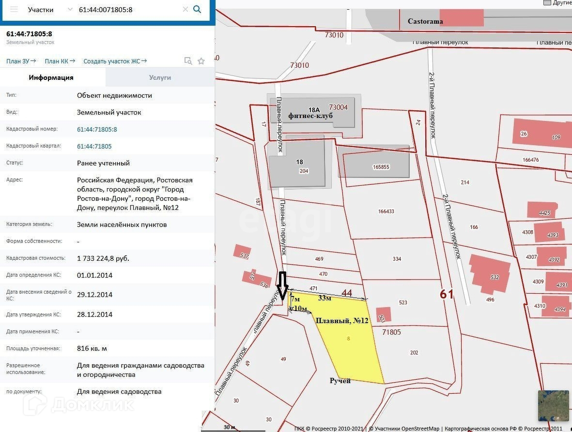The image size is (572, 432).
Task: Open the cadastral quarter link 61:44:71805
Action: (94, 146)
